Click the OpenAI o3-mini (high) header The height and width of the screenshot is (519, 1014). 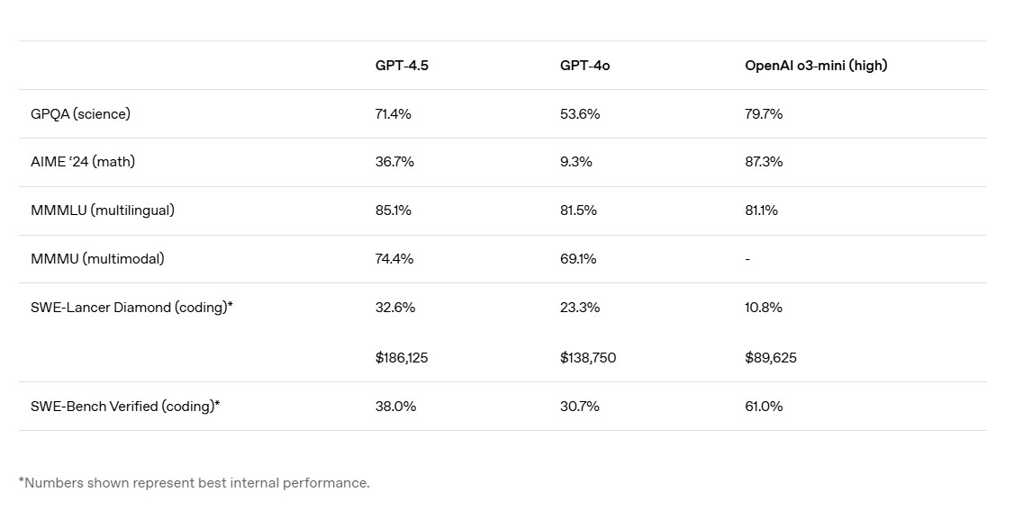point(816,66)
